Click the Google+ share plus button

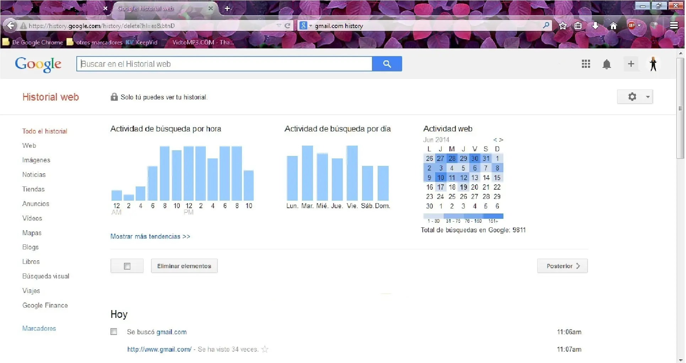click(x=631, y=64)
